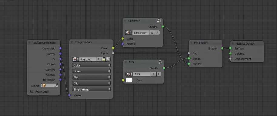
Task: Select the Texture Coordinate node title
Action: [44, 43]
